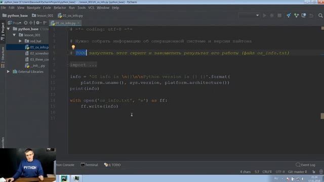The width and height of the screenshot is (324, 182).
Task: Change the CRLF line separator setting
Action: 267,172
